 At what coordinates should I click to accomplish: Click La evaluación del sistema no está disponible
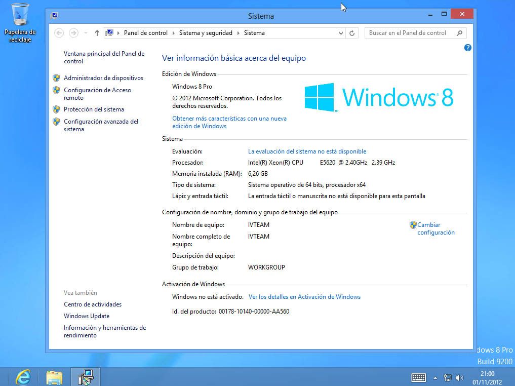pyautogui.click(x=307, y=151)
